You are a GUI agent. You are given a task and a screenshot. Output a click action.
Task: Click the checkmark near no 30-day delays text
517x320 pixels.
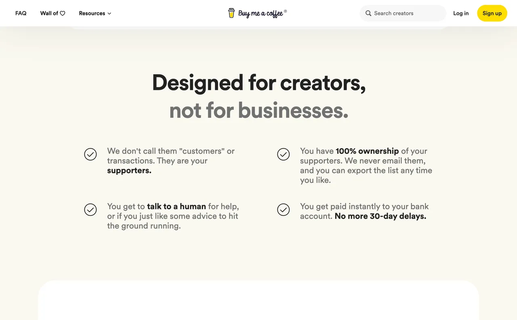click(x=284, y=209)
